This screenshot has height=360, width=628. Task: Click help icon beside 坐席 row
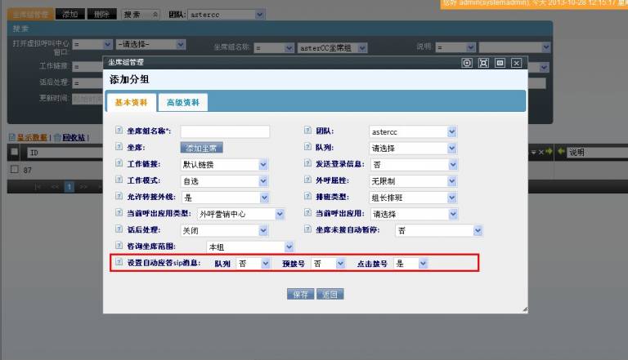pos(119,146)
